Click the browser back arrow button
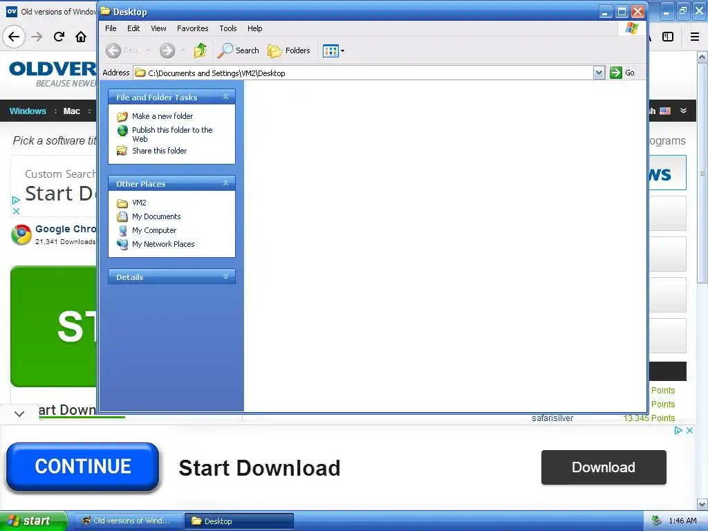 [14, 37]
